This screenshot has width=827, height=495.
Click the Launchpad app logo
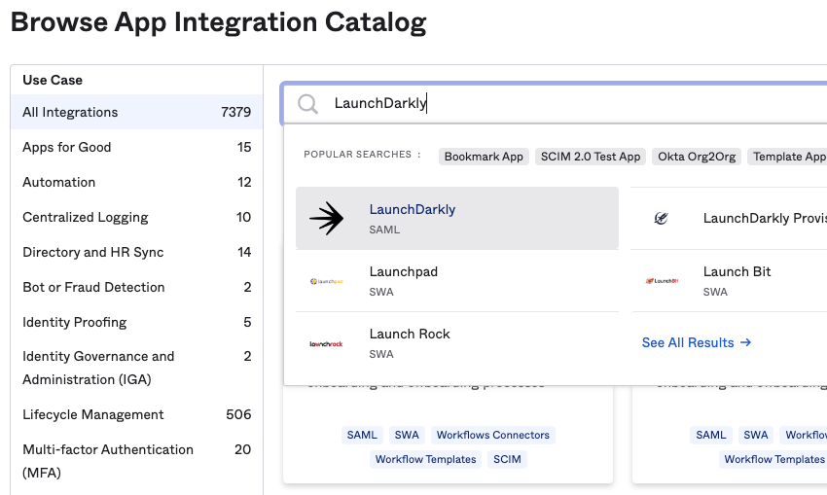pyautogui.click(x=327, y=281)
